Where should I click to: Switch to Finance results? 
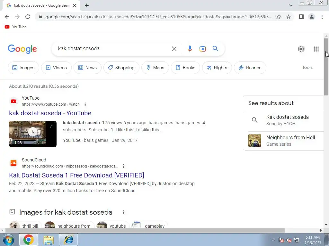[250, 68]
